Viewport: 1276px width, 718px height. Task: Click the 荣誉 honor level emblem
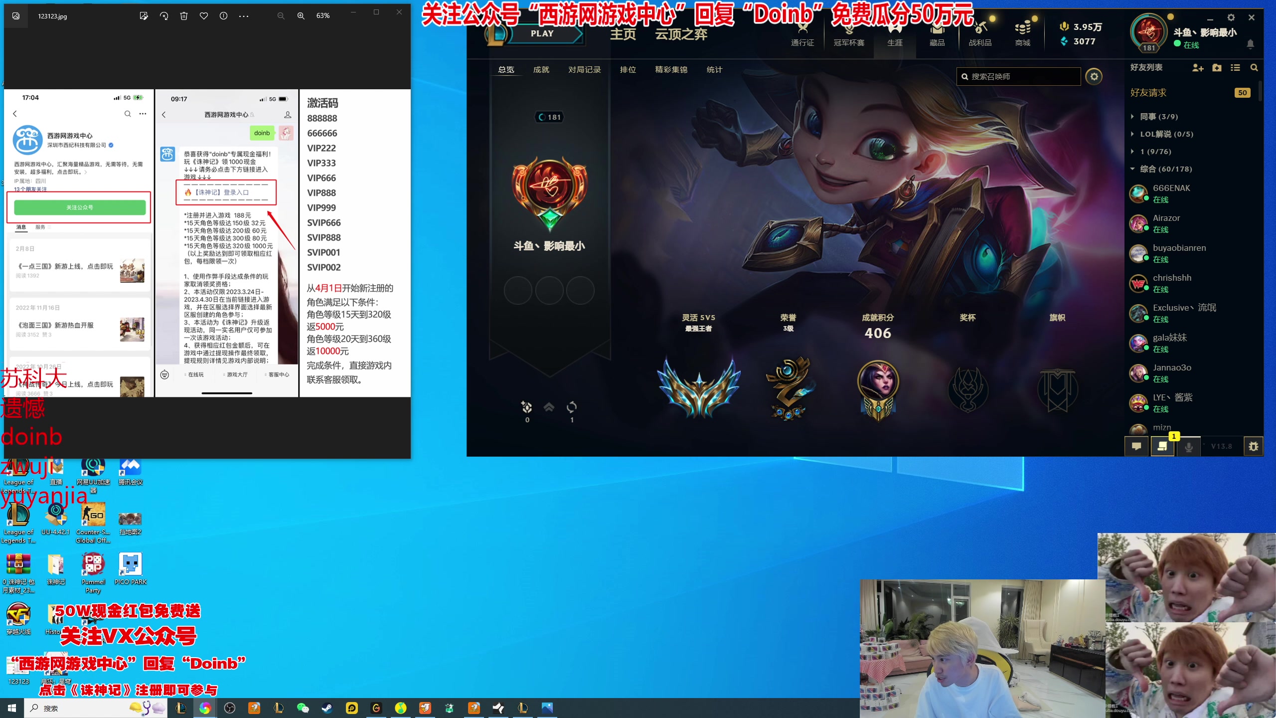[x=789, y=388]
